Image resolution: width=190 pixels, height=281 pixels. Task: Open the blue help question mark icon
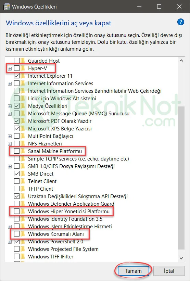(x=181, y=22)
